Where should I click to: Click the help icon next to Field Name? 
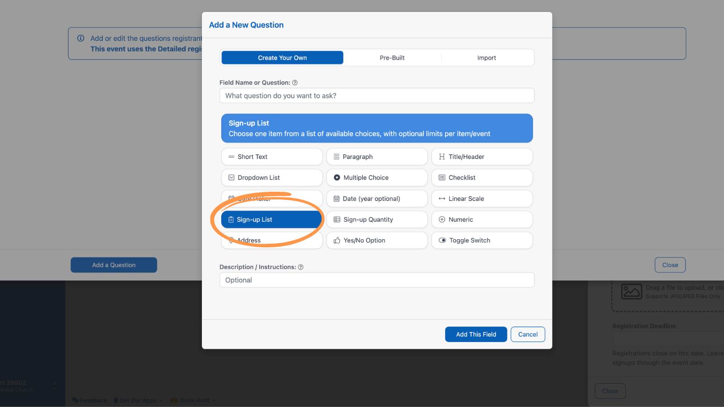(x=295, y=83)
